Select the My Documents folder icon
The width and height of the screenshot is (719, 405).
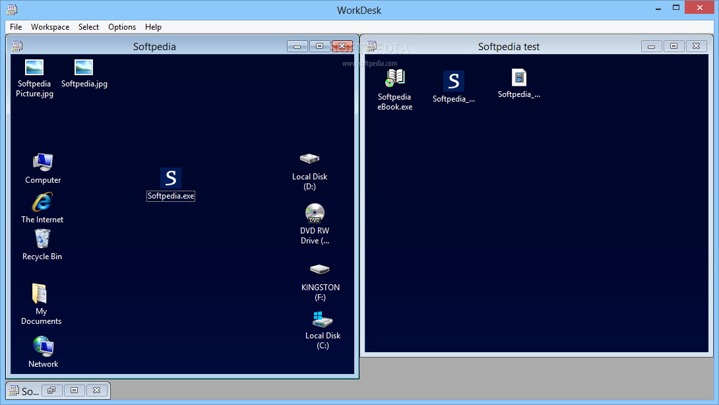click(x=40, y=294)
